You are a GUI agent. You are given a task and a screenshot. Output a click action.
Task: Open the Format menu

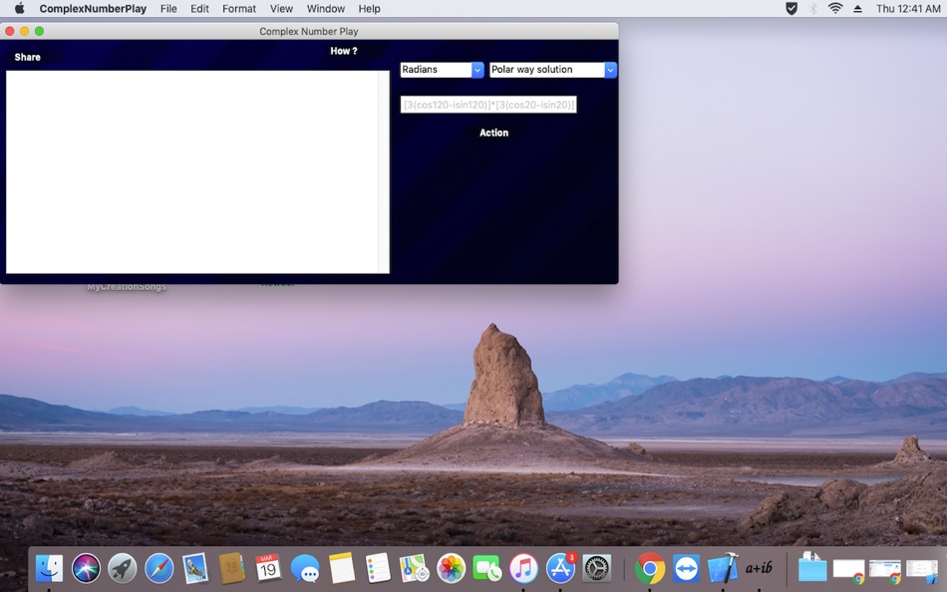239,8
